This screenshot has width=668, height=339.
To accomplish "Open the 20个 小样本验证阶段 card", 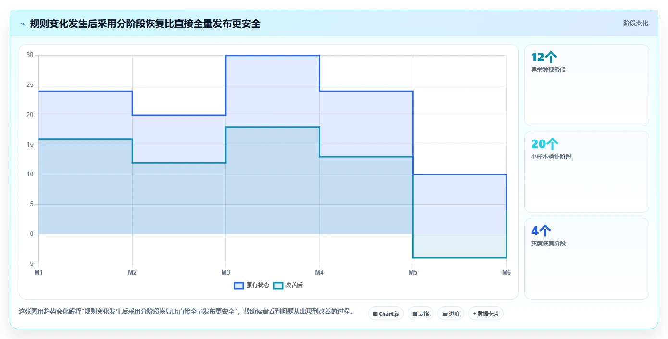I will tap(587, 172).
